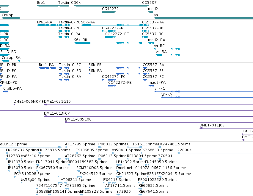
Task: Click the S6k-PA protein label
Action: click(x=95, y=71)
